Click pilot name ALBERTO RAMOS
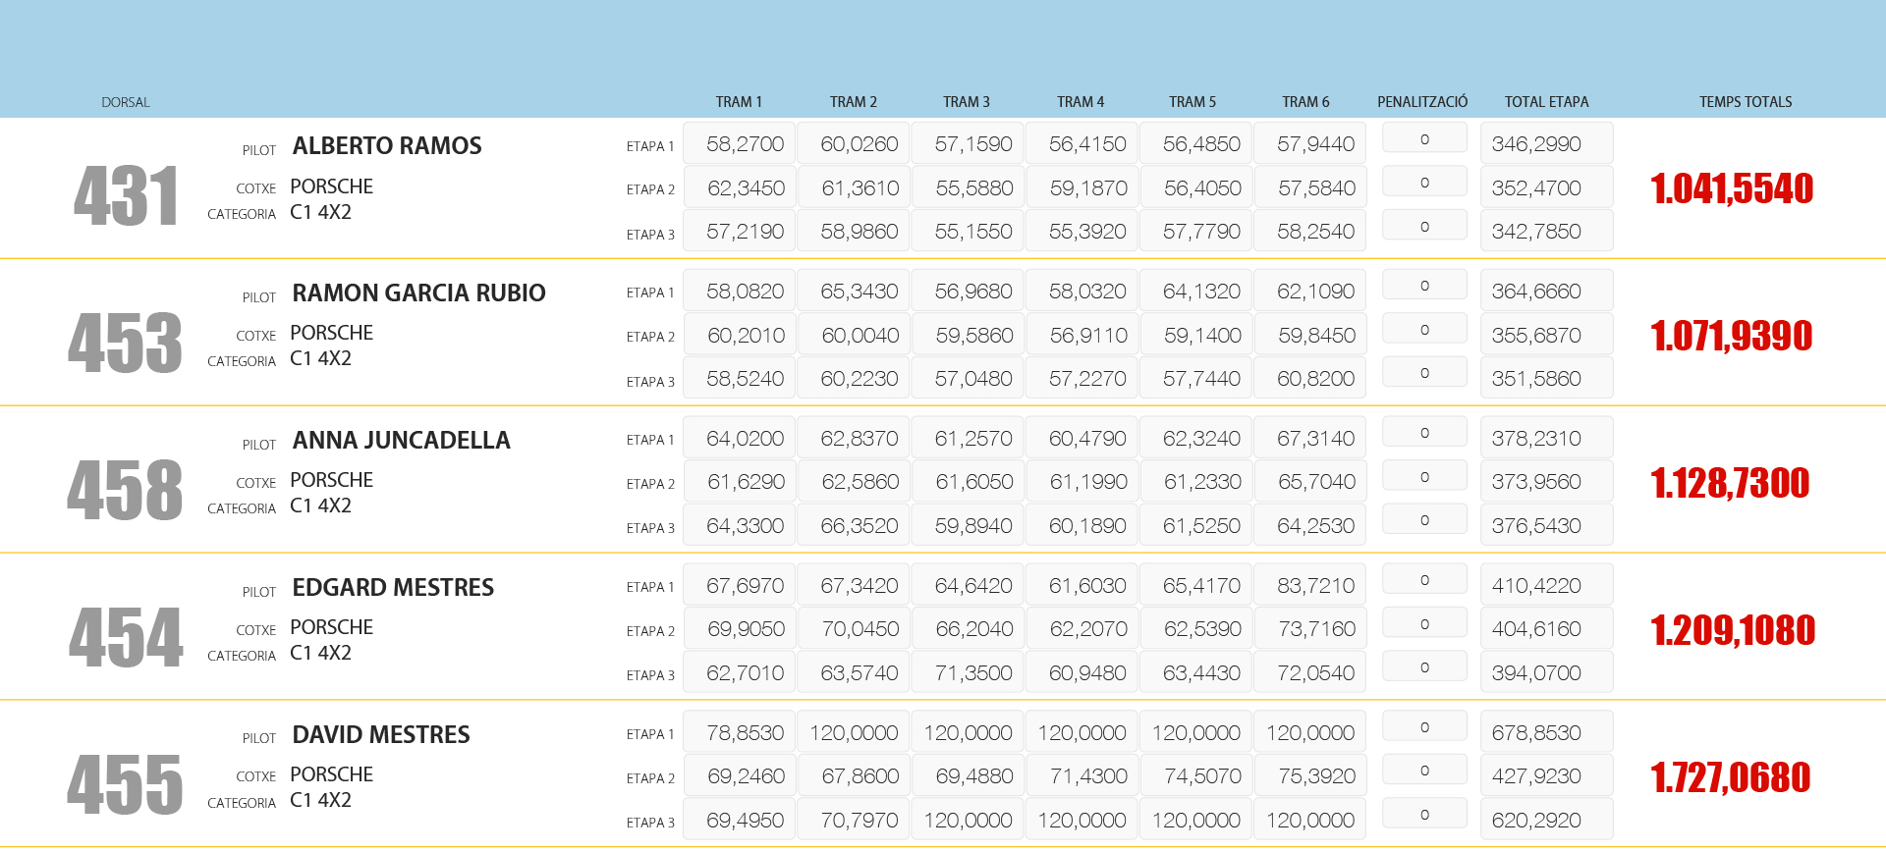 (x=387, y=146)
